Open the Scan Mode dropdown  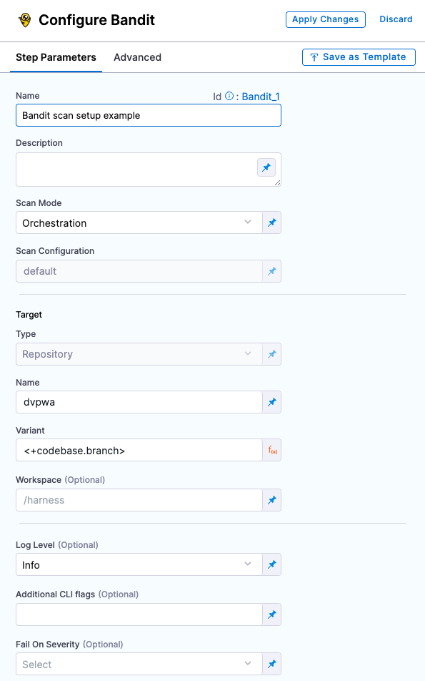248,222
